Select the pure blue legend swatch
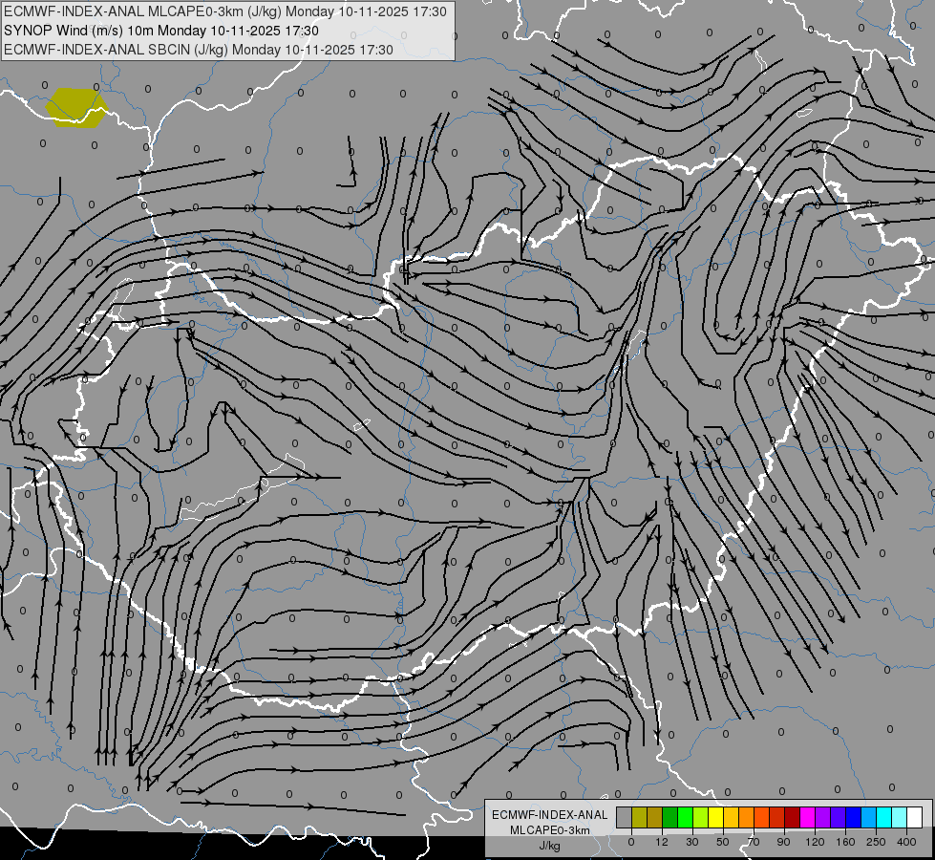Viewport: 935px width, 860px height. click(853, 817)
